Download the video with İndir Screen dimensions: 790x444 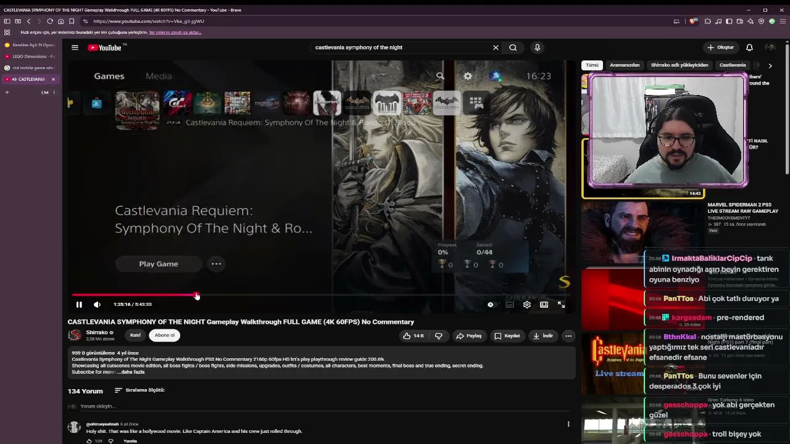pos(543,336)
